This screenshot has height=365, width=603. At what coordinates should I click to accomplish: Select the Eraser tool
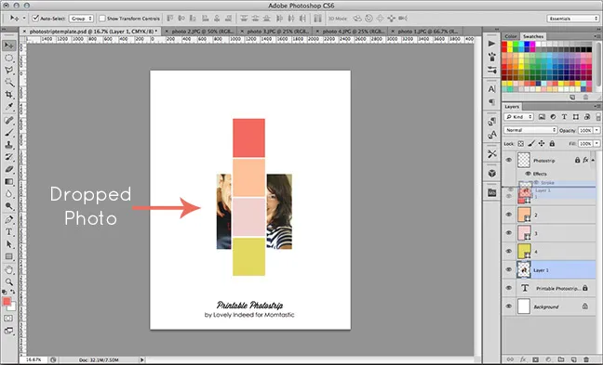[9, 169]
